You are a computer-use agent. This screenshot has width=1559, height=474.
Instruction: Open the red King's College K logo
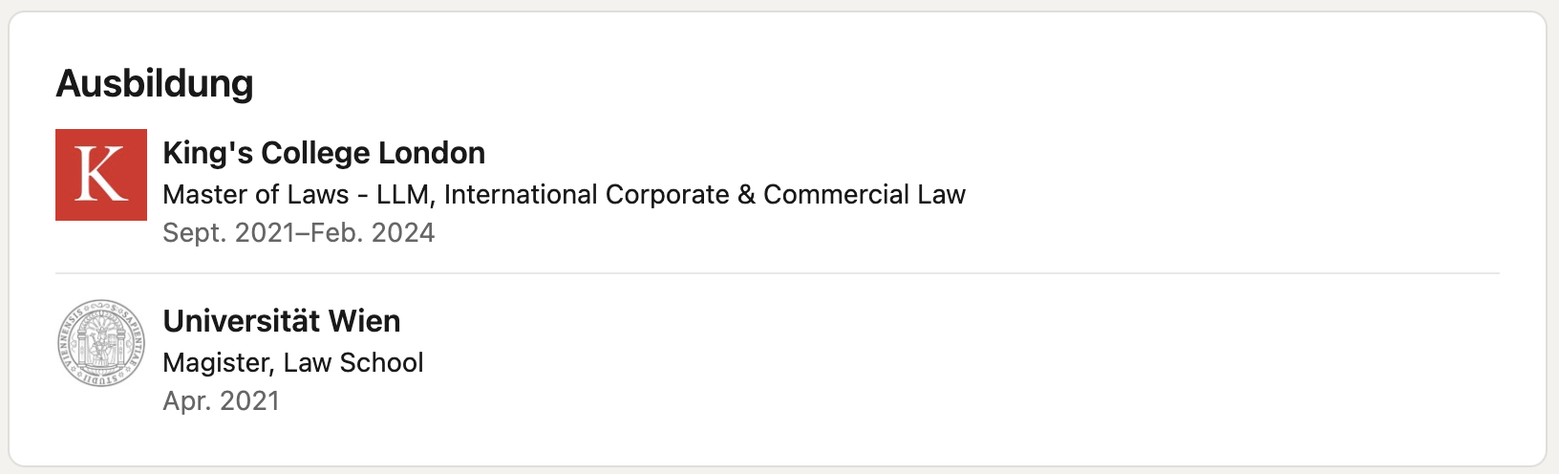coord(101,175)
